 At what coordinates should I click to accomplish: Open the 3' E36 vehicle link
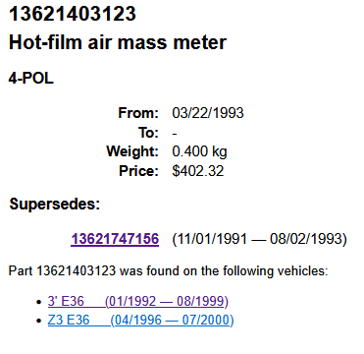[x=138, y=302]
